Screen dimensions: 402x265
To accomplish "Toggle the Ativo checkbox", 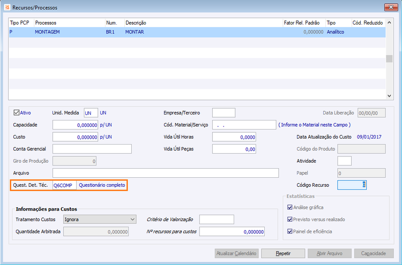I will [x=17, y=112].
